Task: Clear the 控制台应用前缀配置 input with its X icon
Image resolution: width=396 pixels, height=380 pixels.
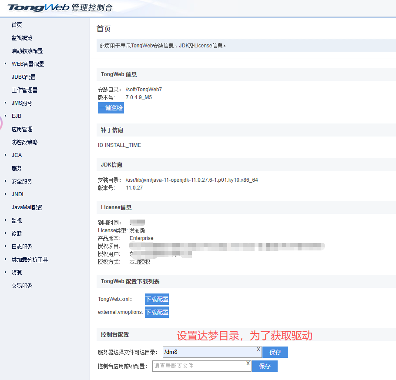Action: [248, 363]
